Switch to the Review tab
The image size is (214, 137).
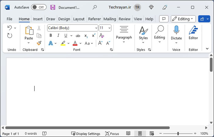(124, 19)
